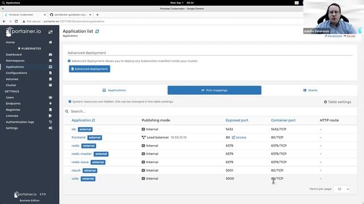Click the search magnifier icon in table
The image size is (364, 204).
67,112
